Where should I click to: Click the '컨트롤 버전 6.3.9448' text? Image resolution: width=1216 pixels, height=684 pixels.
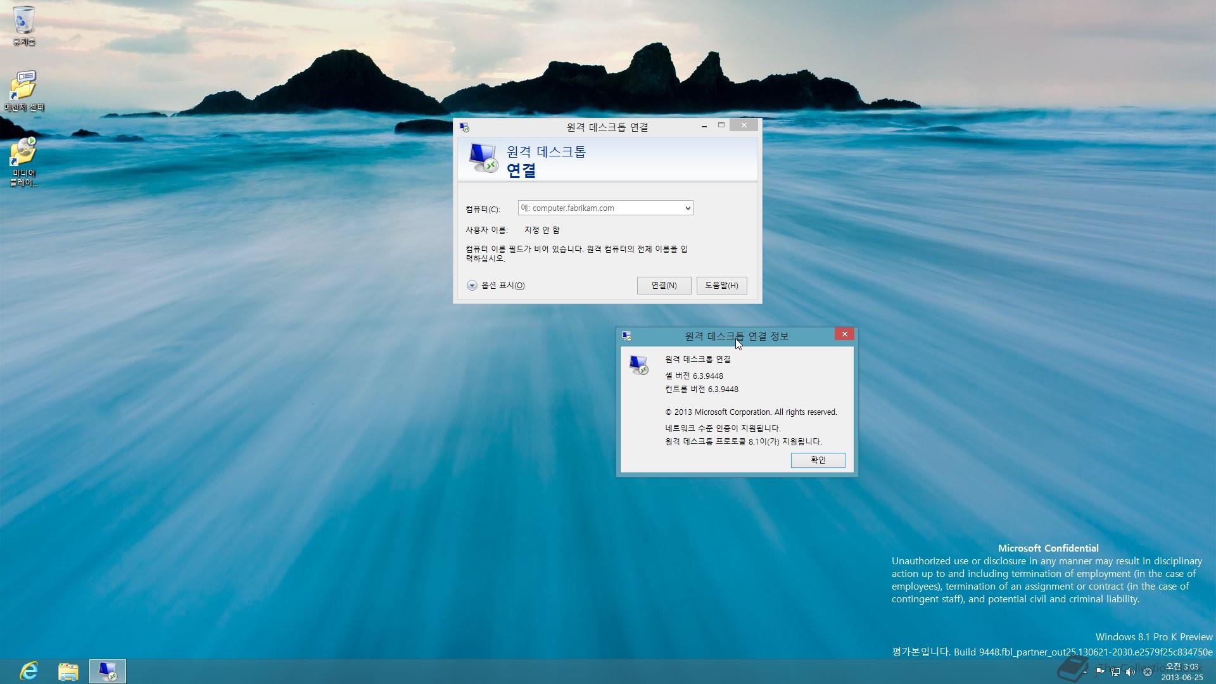(702, 389)
